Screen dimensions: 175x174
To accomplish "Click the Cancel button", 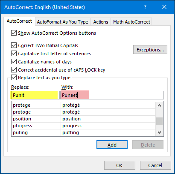I will coord(155,165).
